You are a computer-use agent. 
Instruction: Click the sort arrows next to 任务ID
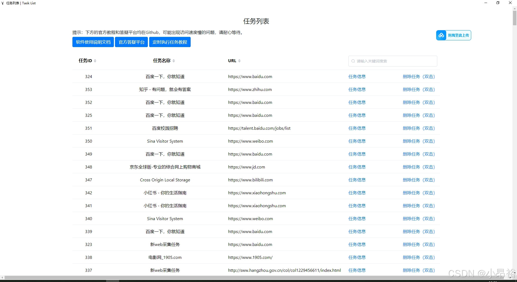[95, 61]
